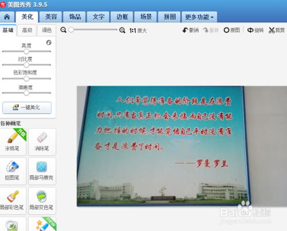Select the 基础 sub-tab
Viewport: 287px width, 231px height.
pos(8,30)
